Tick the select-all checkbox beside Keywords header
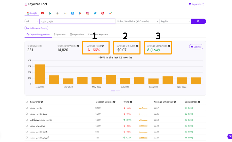The height and width of the screenshot is (142, 232). [x=27, y=102]
